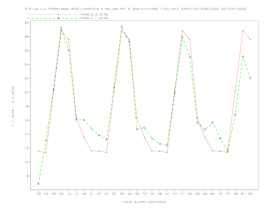Click x-axis forecast hour label 57
Viewport: 273px width, 211px height.
[182, 194]
